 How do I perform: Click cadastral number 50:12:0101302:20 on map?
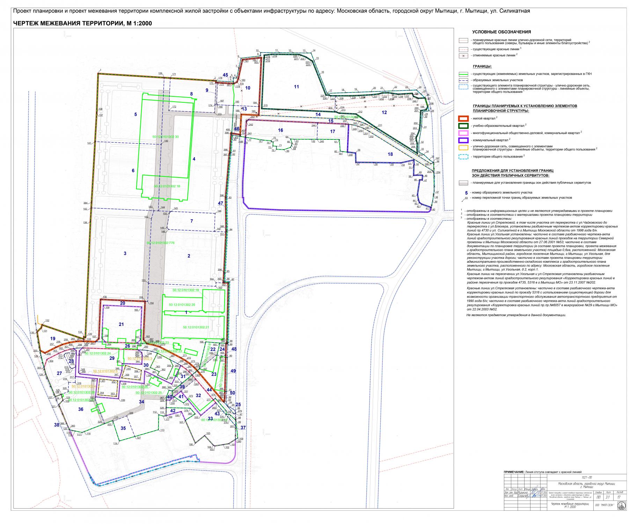(182, 305)
